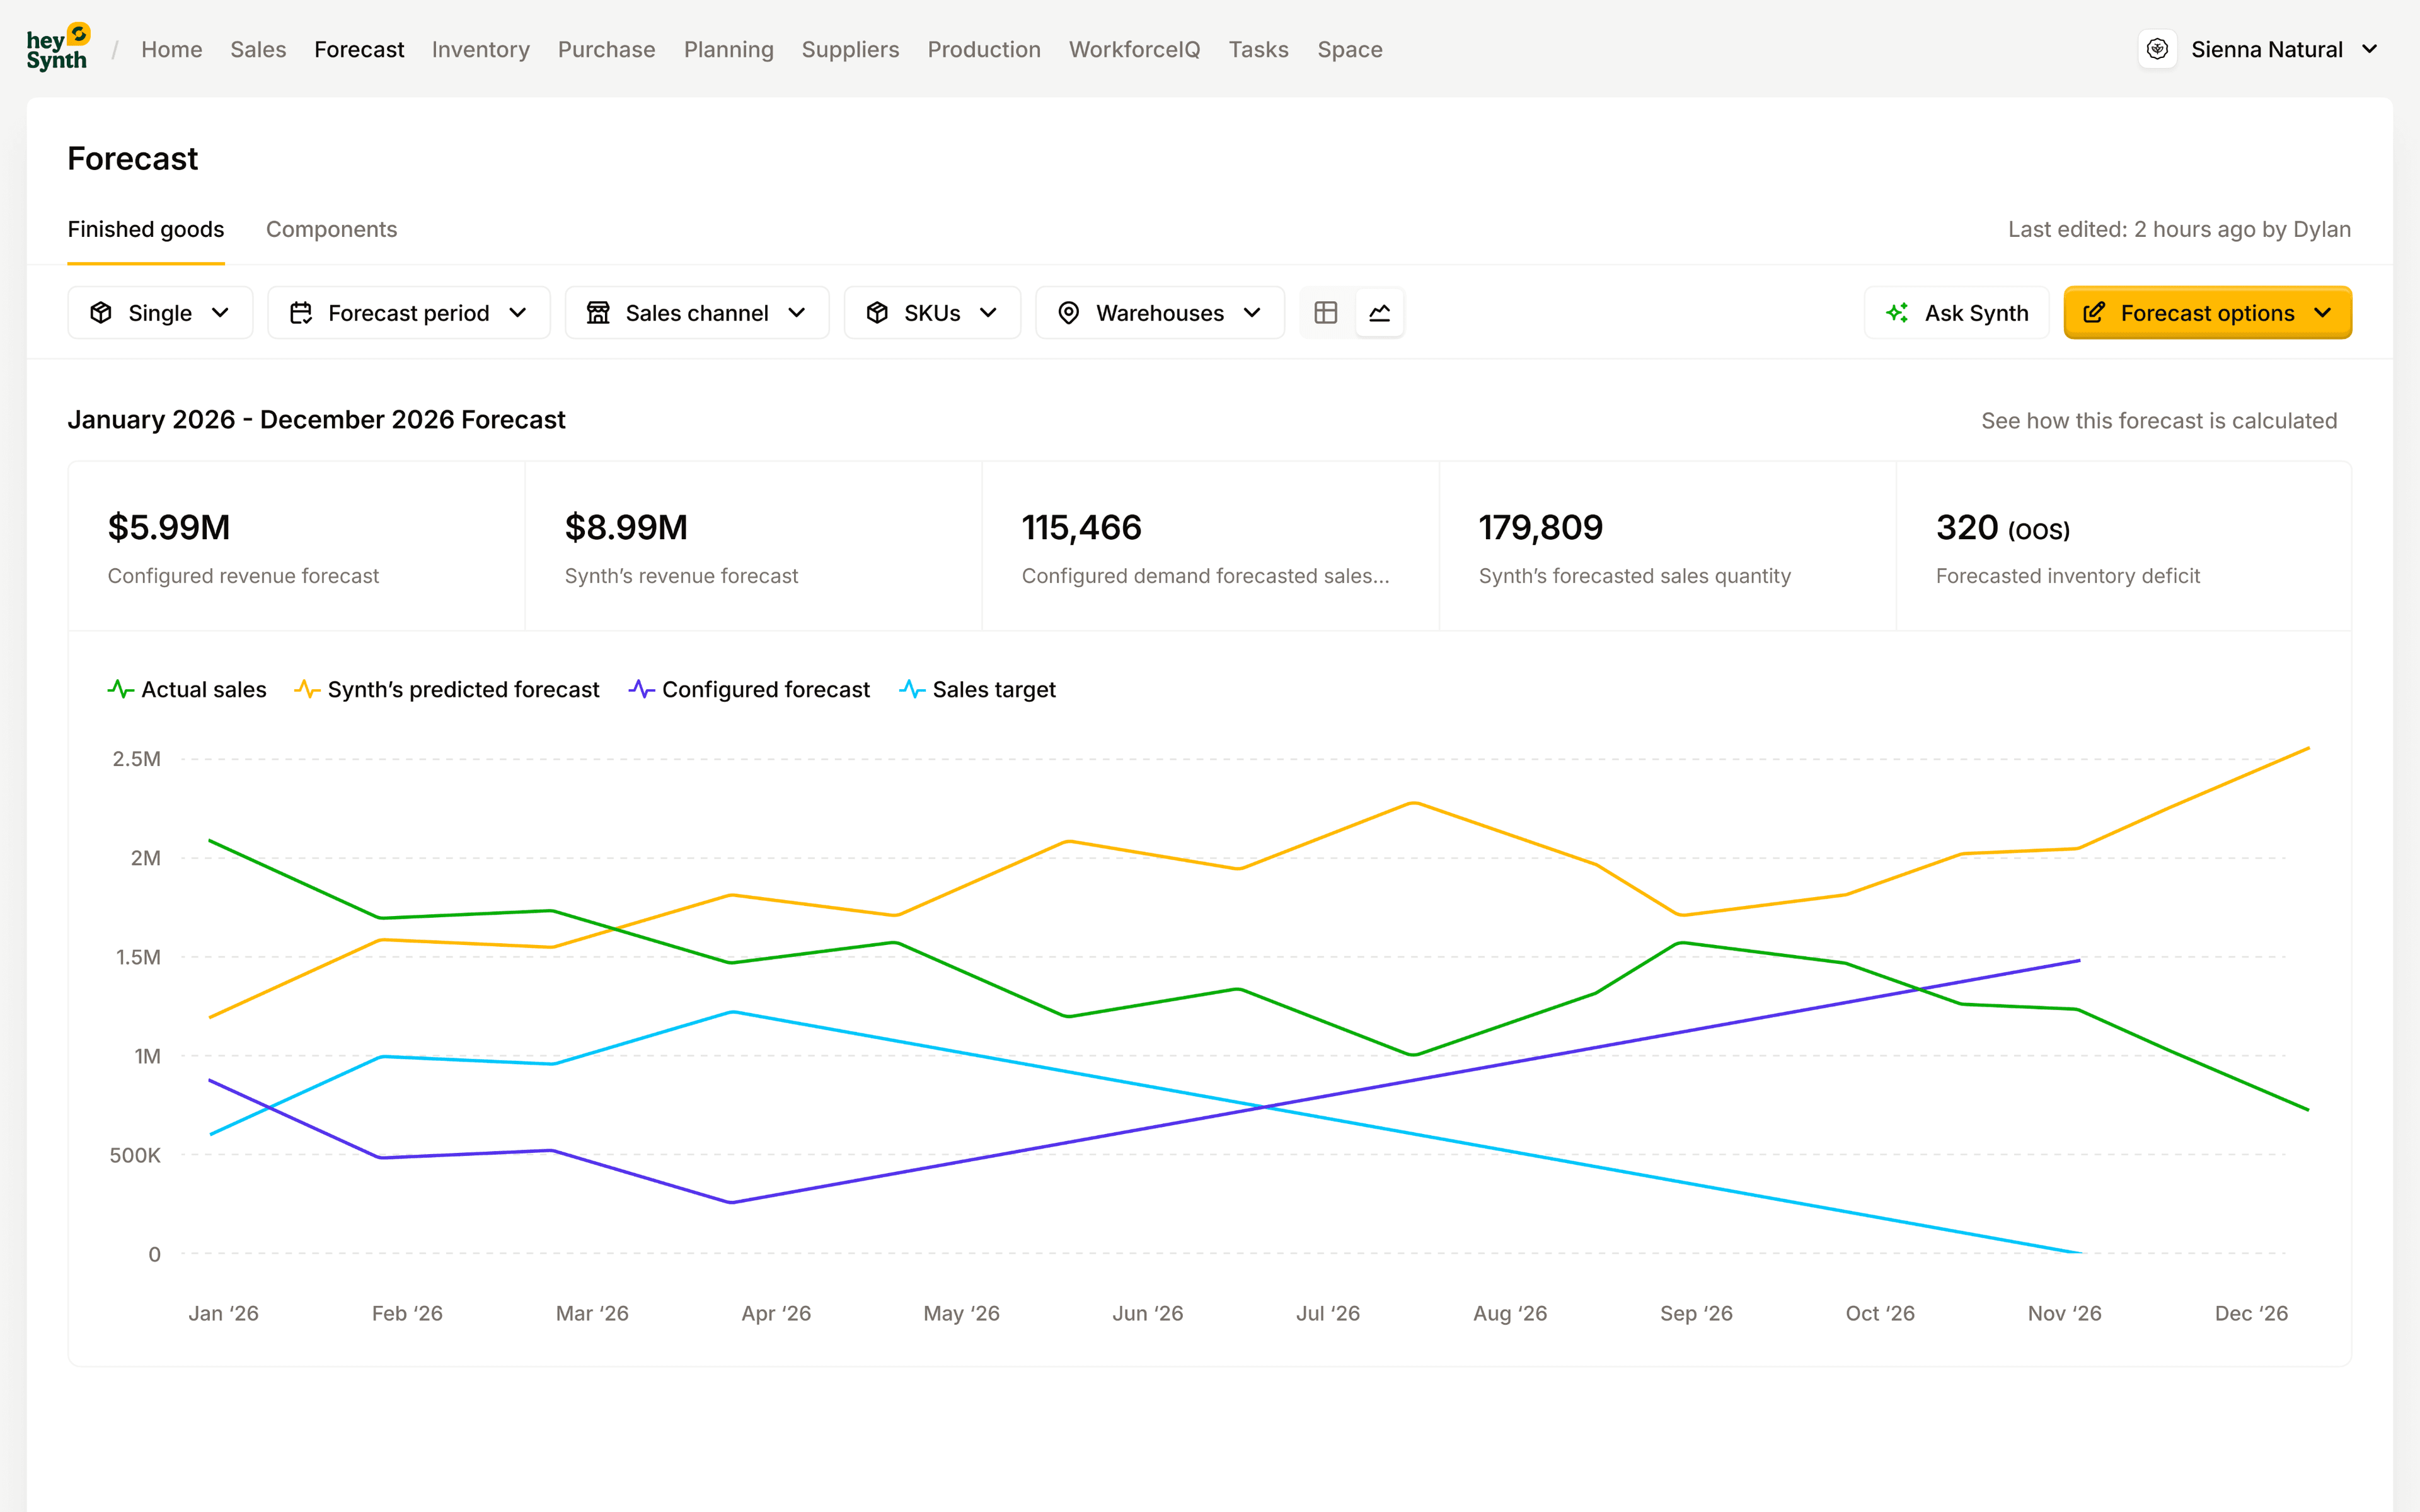Viewport: 2420px width, 1512px height.
Task: Open the Sienna Natural account chevron
Action: [x=2369, y=49]
